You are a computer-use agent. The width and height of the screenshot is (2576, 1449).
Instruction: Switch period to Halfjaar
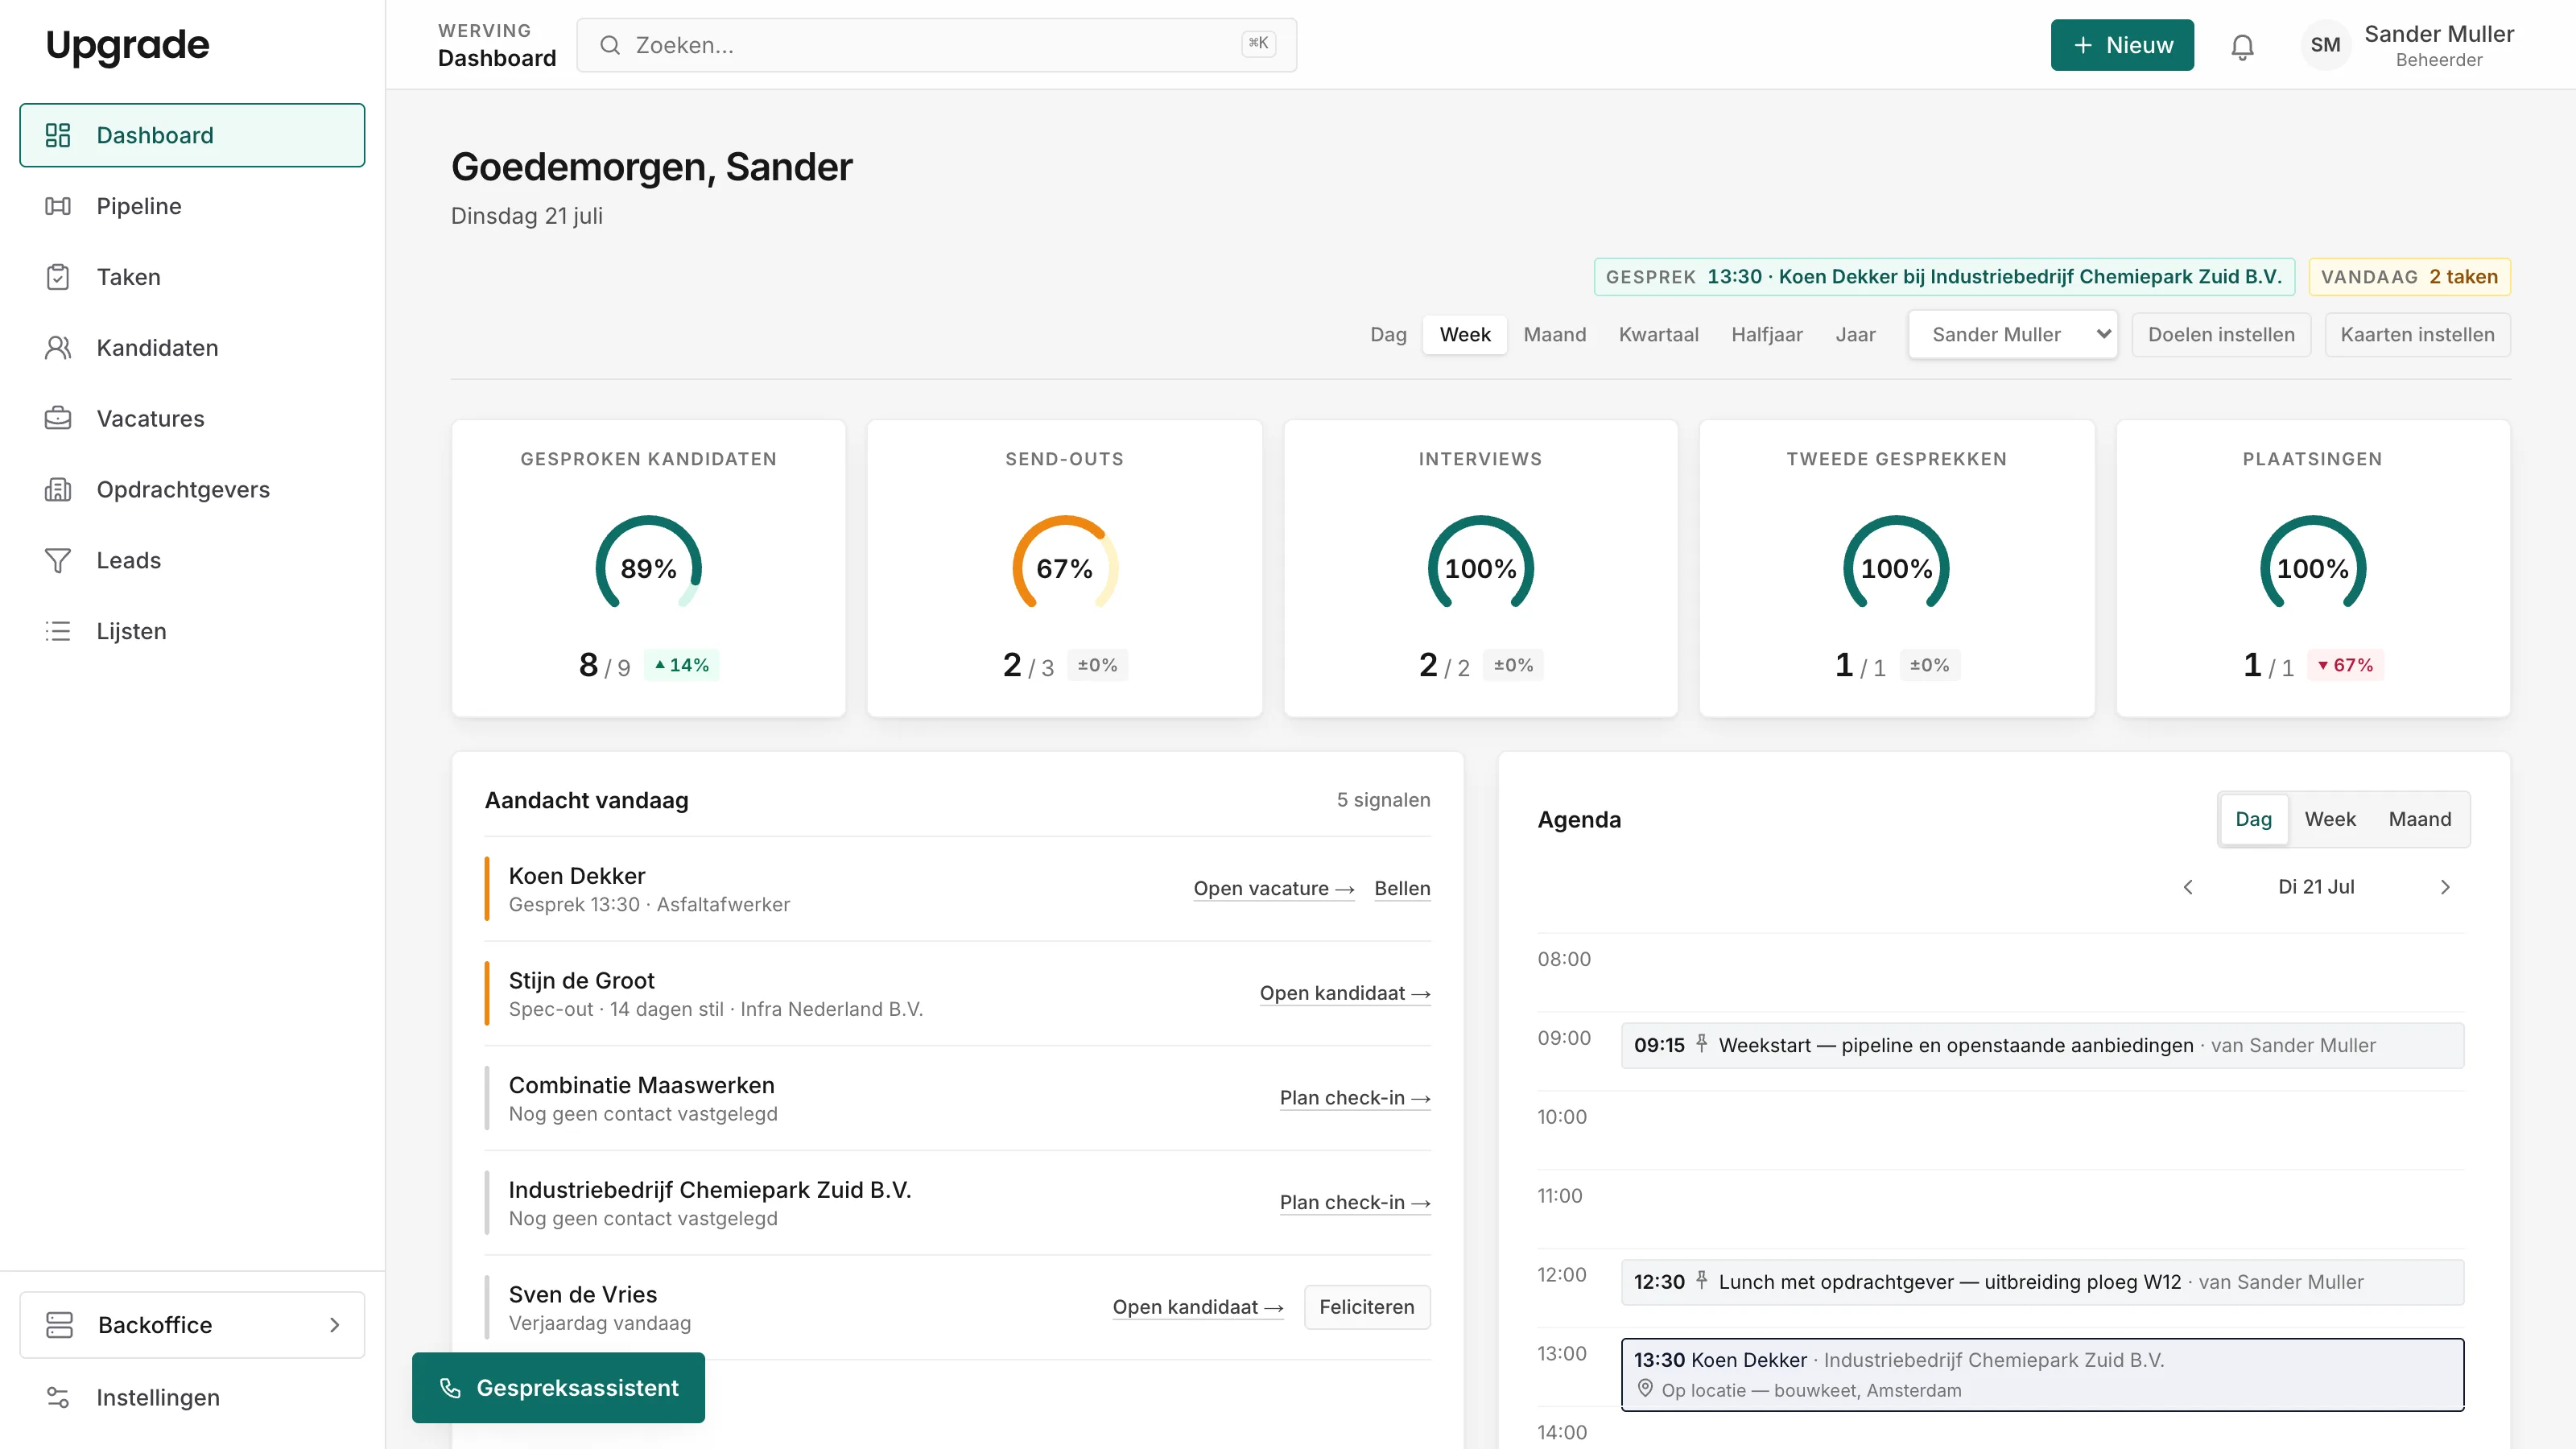click(1767, 334)
